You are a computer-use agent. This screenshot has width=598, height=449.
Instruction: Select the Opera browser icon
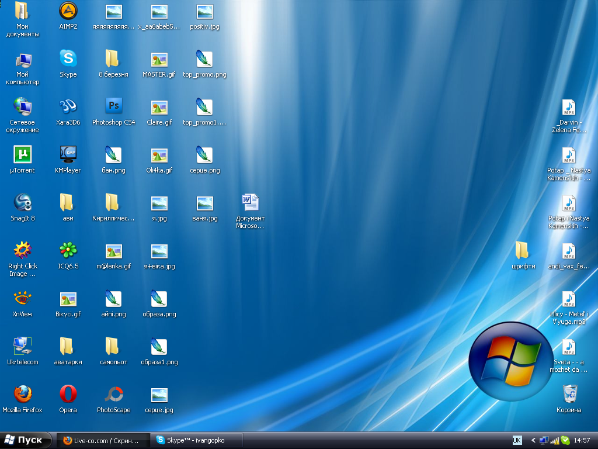pos(68,394)
